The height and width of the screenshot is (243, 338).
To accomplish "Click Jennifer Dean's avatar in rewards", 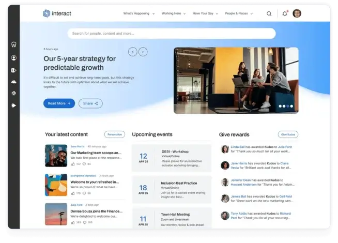I will [x=225, y=182].
